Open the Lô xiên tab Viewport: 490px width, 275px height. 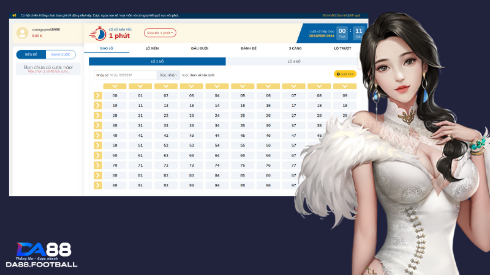click(x=153, y=48)
